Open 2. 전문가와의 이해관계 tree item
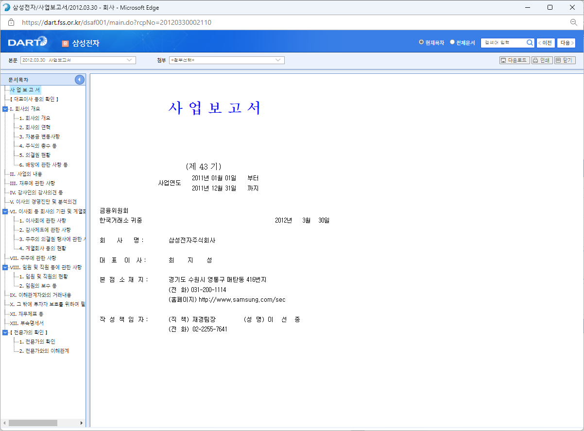The height and width of the screenshot is (431, 584). 44,351
